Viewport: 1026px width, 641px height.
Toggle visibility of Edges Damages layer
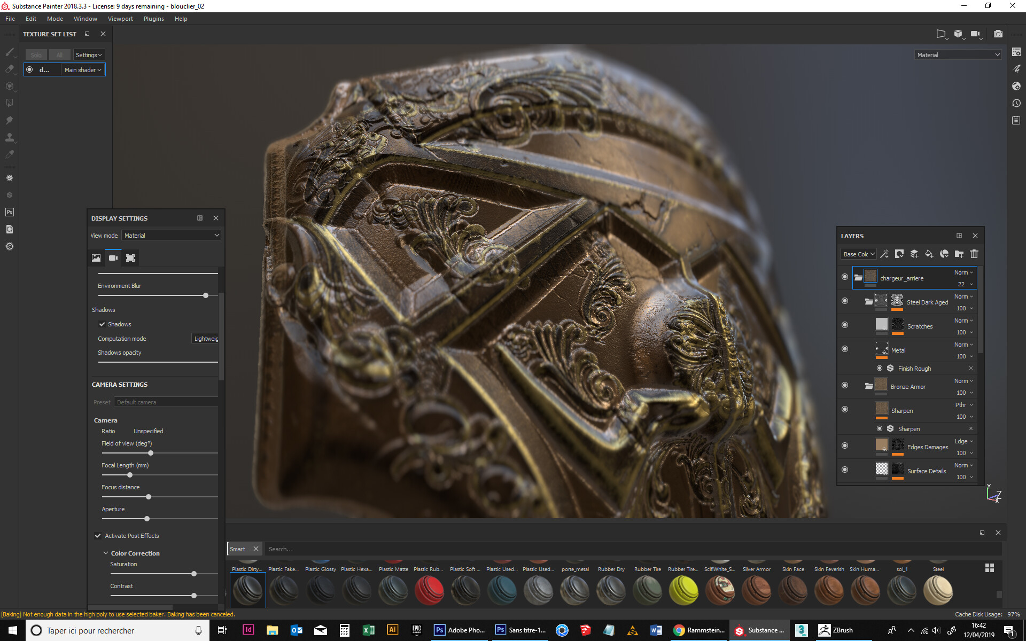(x=845, y=445)
